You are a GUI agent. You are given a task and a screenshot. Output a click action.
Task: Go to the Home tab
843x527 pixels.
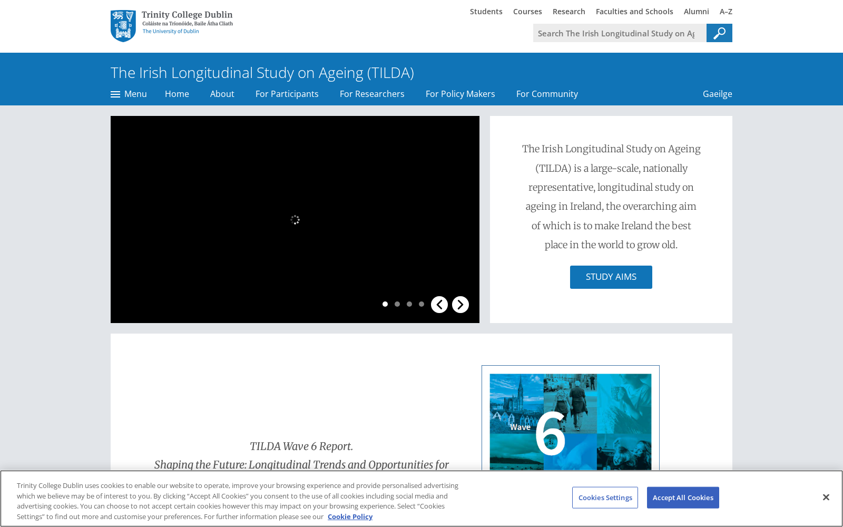click(177, 94)
